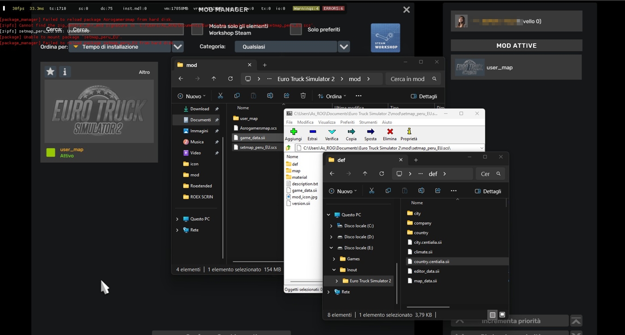The image size is (625, 335).
Task: Toggle Solo preferiti checkbox
Action: (296, 29)
